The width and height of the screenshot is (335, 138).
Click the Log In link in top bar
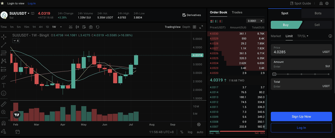[x=32, y=3]
